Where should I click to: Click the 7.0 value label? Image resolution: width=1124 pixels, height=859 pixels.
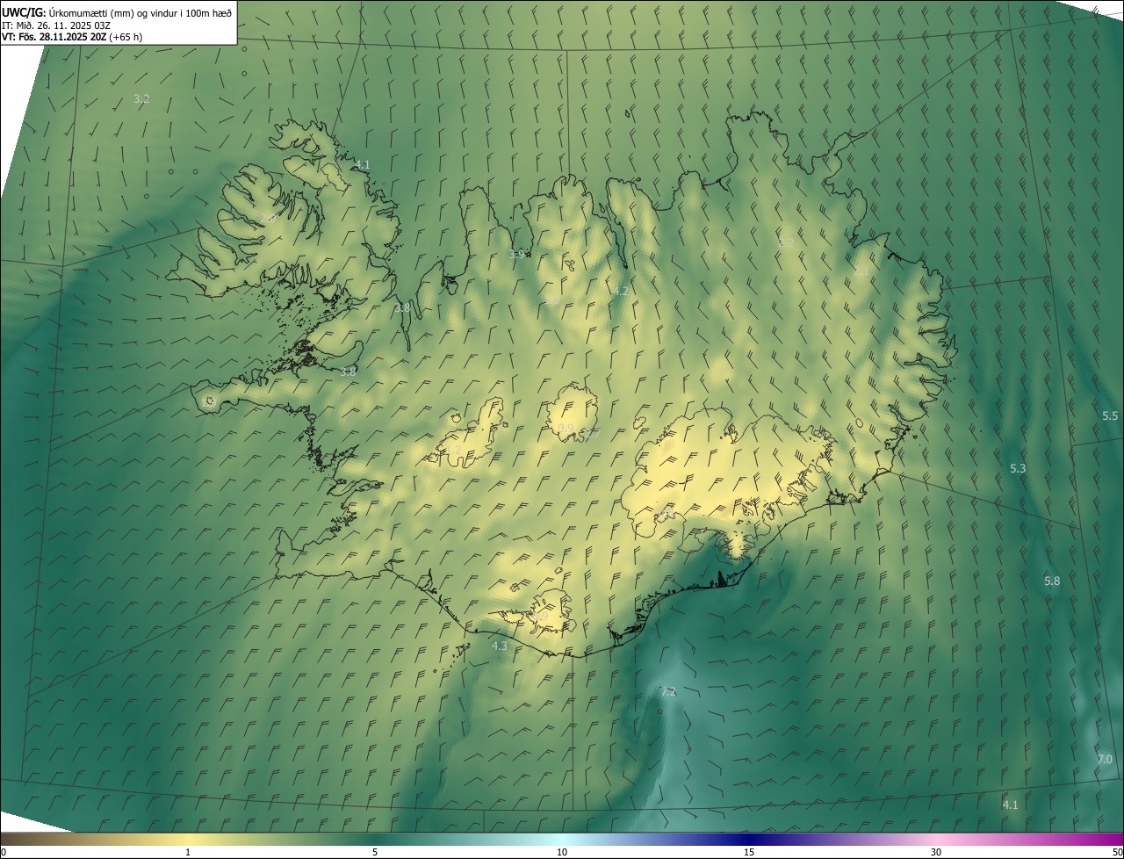click(x=1105, y=759)
